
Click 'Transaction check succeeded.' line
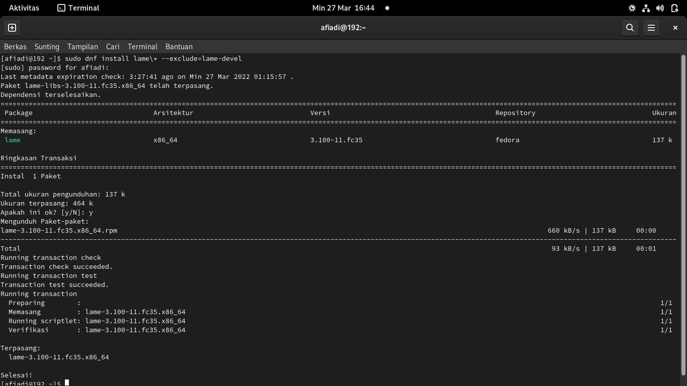pyautogui.click(x=57, y=266)
